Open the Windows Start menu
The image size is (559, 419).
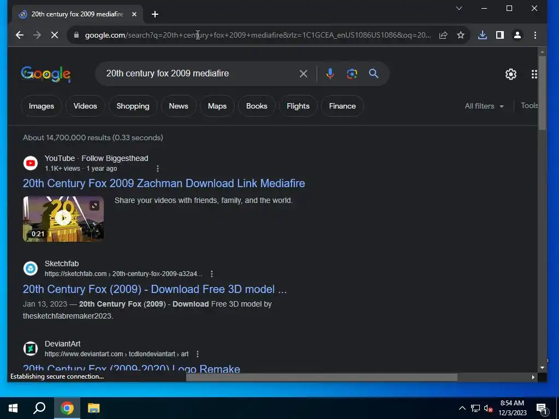click(x=13, y=408)
